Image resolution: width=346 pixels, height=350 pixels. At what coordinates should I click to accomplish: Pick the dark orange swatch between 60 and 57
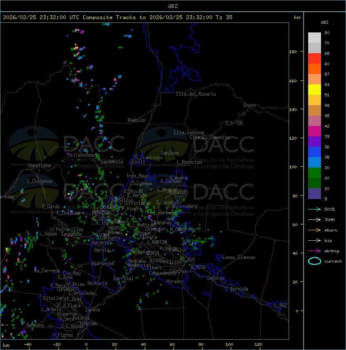[x=314, y=69]
